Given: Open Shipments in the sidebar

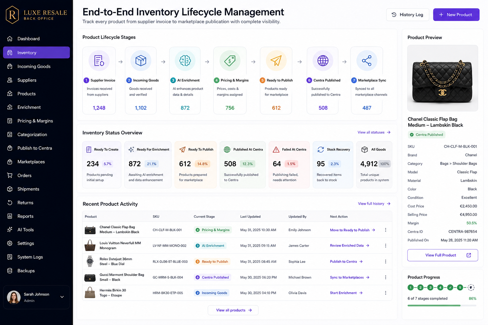Looking at the screenshot, I should coord(37,189).
